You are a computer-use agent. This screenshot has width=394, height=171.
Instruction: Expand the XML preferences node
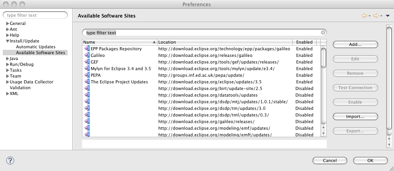pos(7,93)
